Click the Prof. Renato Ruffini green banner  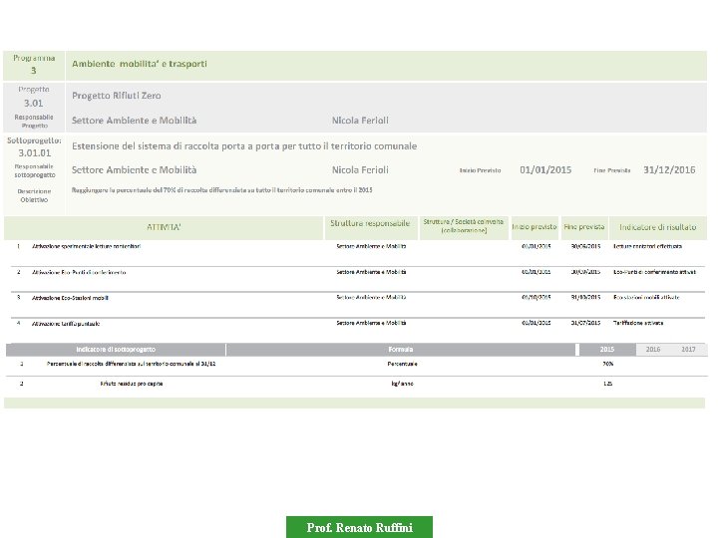(359, 527)
